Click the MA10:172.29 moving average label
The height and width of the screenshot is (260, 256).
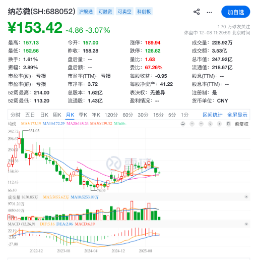(53, 124)
